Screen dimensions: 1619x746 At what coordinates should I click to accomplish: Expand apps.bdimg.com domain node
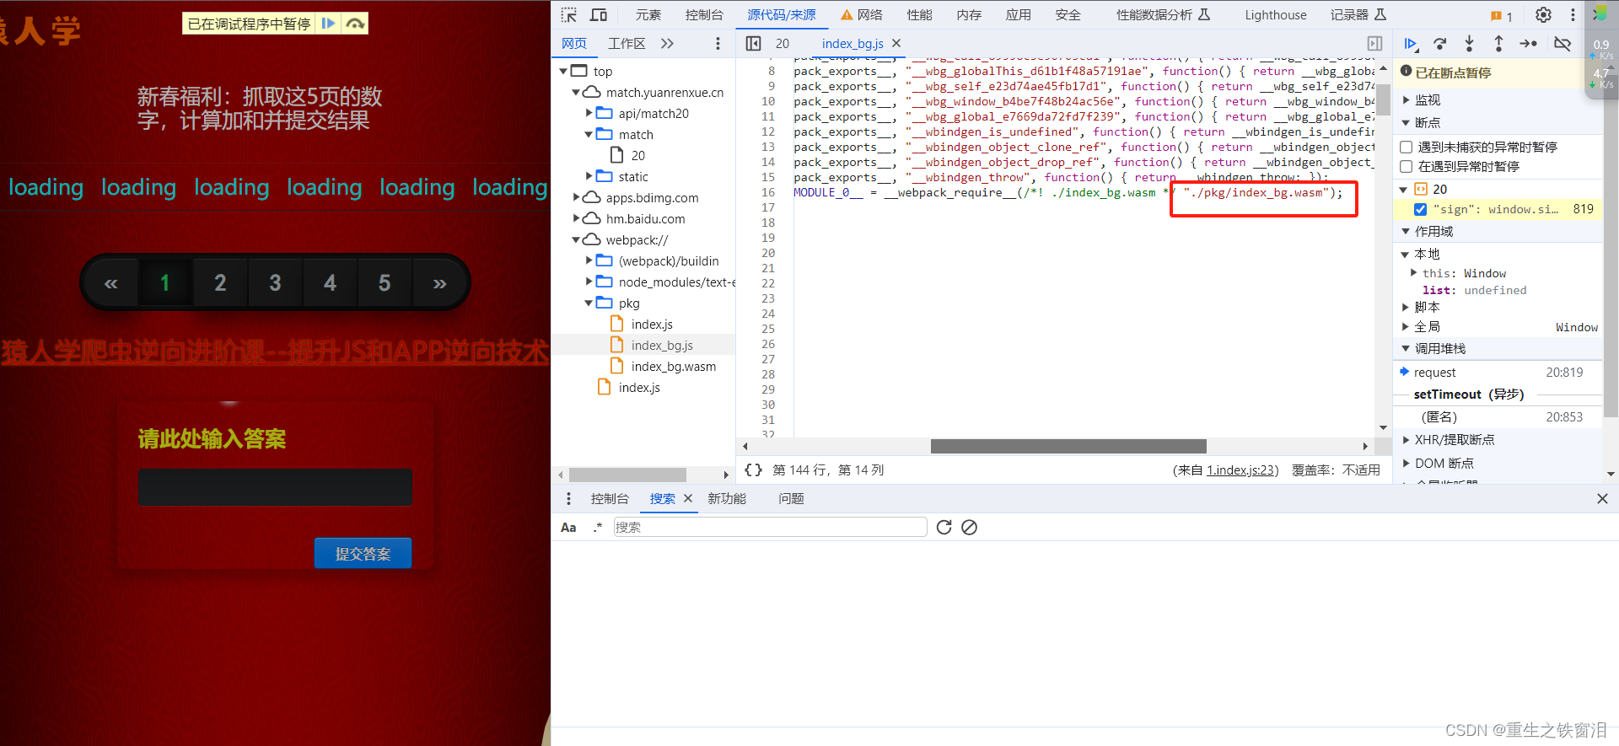tap(577, 197)
